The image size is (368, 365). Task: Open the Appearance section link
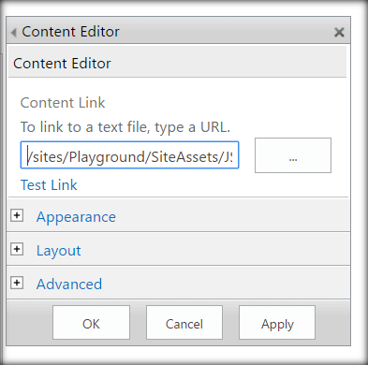(x=76, y=217)
